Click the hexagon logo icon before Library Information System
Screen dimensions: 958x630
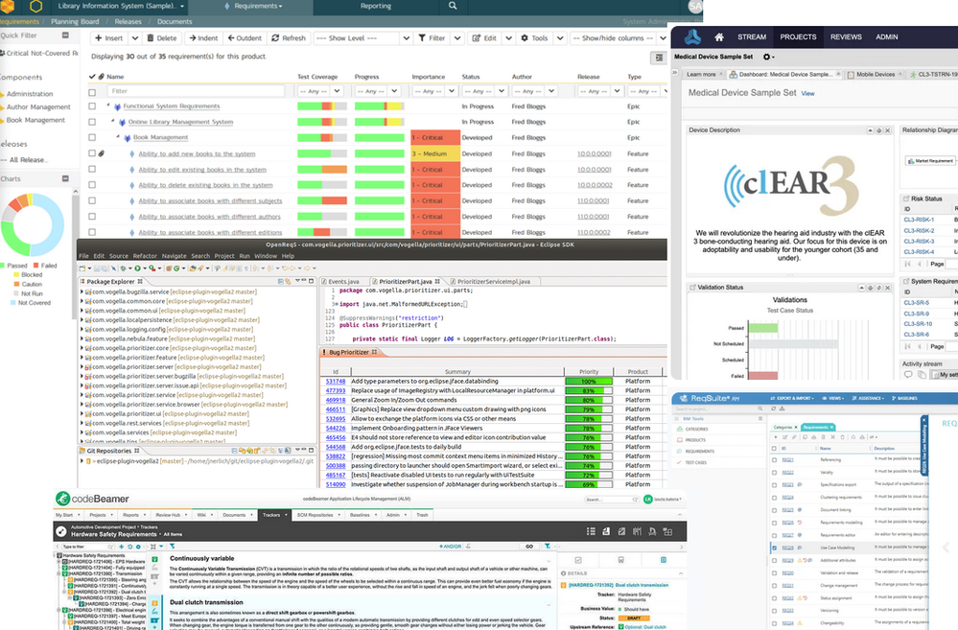36,7
